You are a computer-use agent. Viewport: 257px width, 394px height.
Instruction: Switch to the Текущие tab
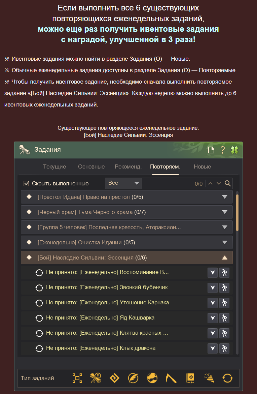tap(54, 166)
